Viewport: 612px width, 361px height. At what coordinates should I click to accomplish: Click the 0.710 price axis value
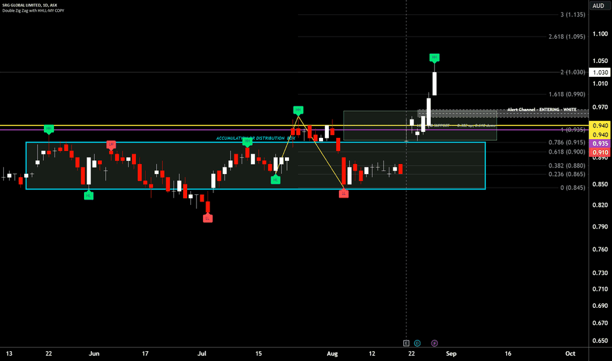[600, 289]
